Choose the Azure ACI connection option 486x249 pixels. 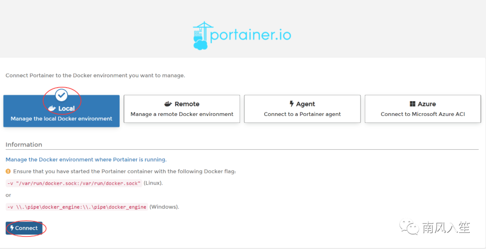click(423, 109)
